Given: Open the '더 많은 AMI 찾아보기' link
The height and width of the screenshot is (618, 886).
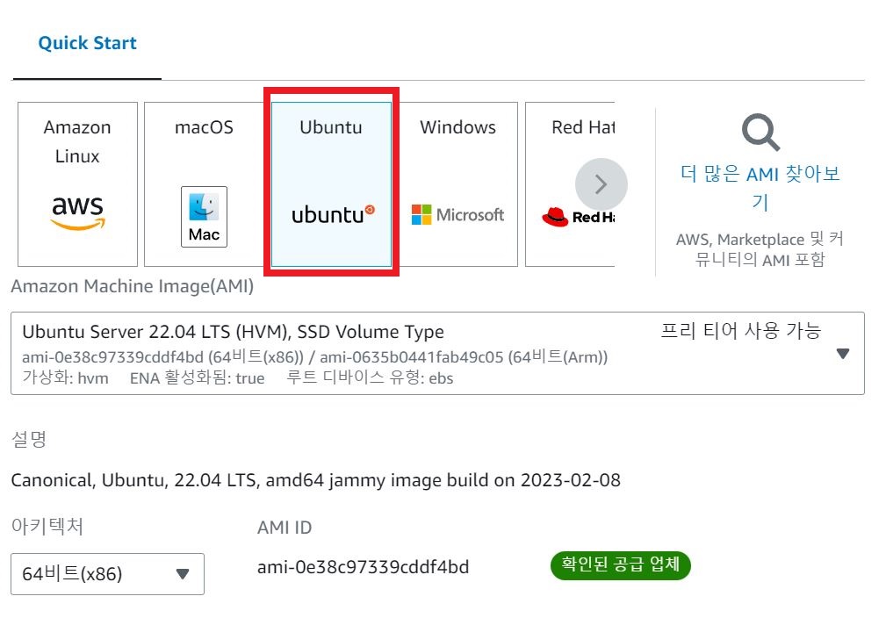Looking at the screenshot, I should (x=760, y=188).
